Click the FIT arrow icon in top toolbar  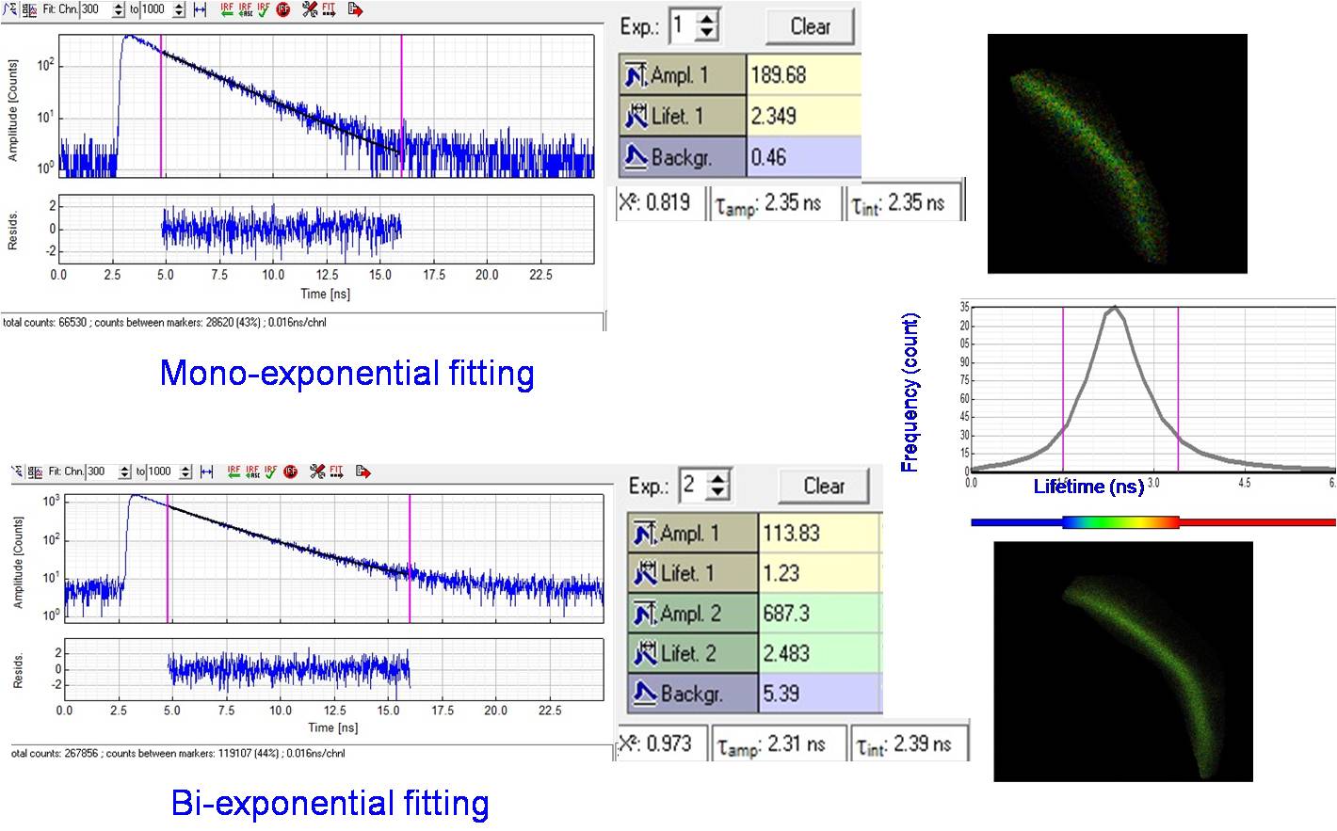point(329,9)
